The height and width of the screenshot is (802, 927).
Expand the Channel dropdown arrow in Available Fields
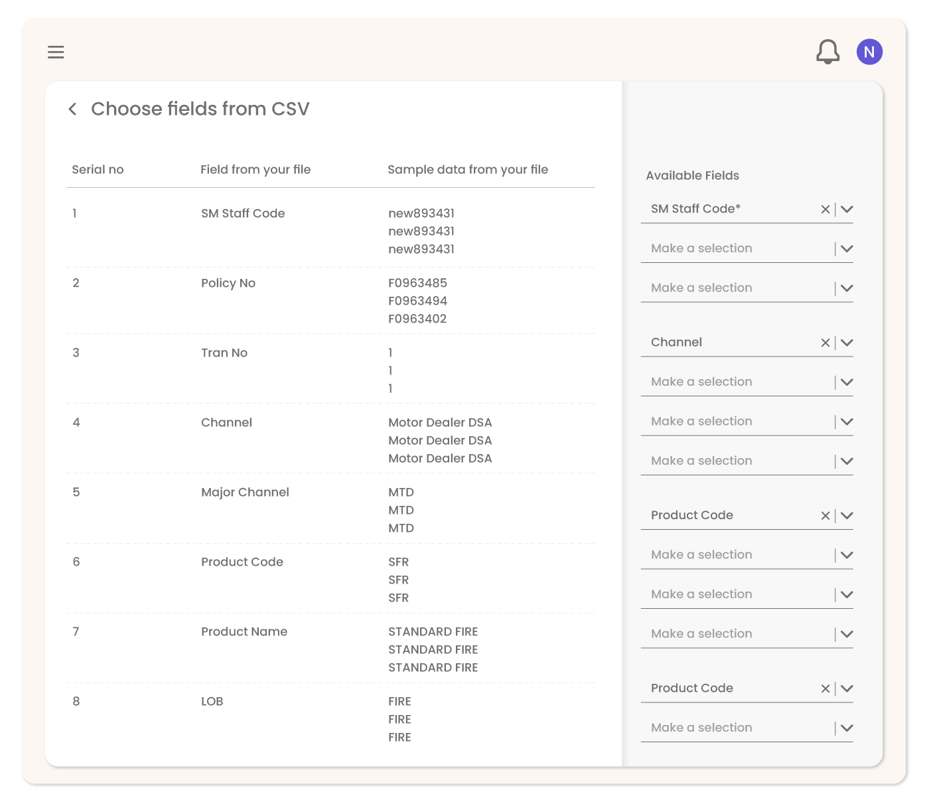tap(847, 343)
